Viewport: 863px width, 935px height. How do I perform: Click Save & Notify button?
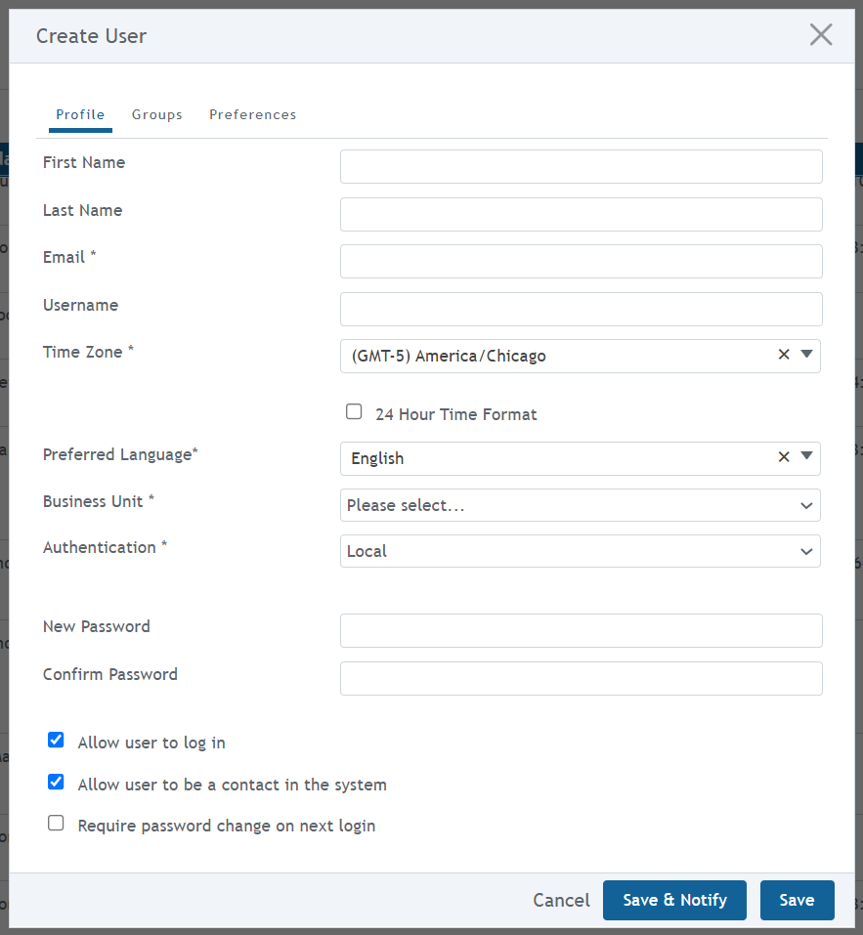tap(674, 901)
